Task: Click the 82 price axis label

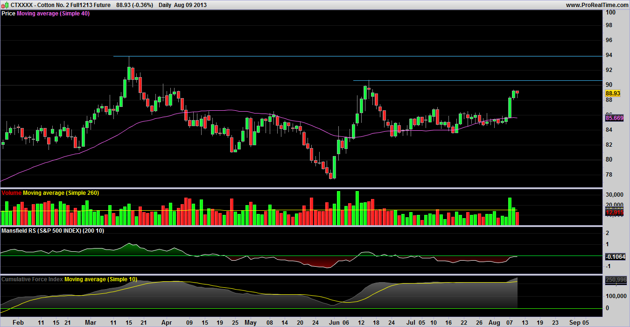Action: [x=609, y=145]
